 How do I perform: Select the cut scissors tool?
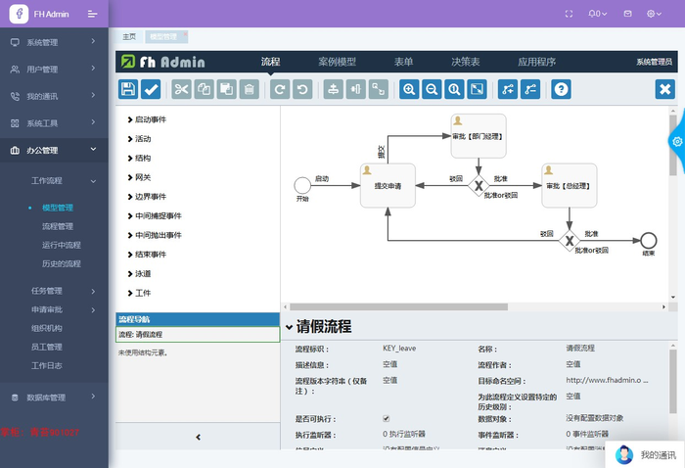pyautogui.click(x=181, y=89)
